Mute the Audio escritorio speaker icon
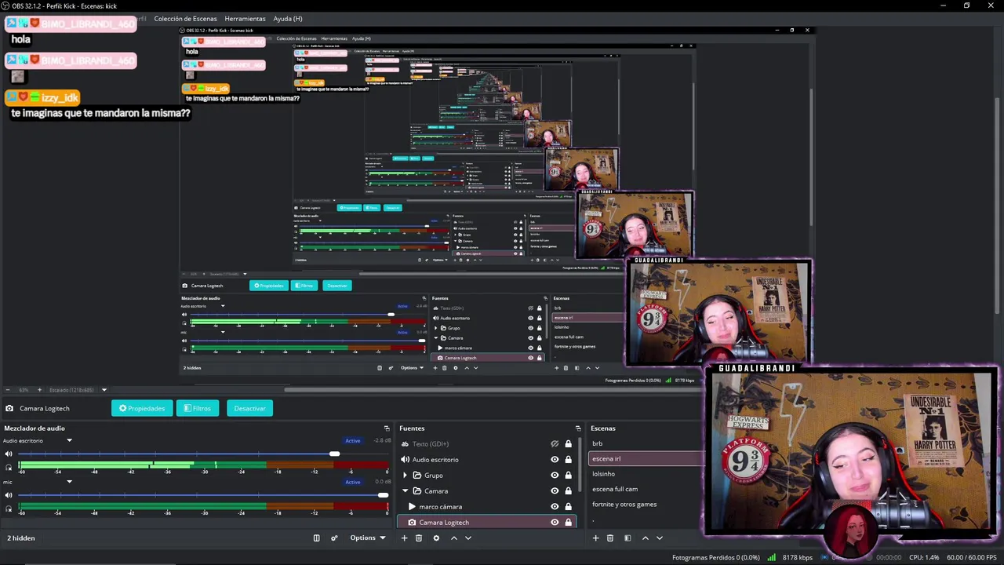The height and width of the screenshot is (565, 1004). tap(9, 454)
